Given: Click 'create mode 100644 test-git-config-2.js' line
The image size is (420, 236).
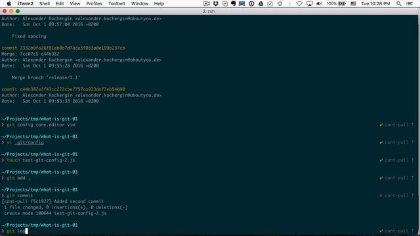Looking at the screenshot, I should pos(55,213).
